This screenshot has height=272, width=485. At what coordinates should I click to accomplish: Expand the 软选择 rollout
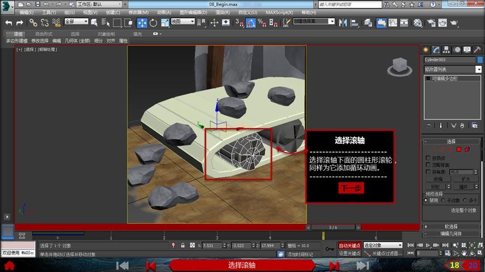(451, 227)
